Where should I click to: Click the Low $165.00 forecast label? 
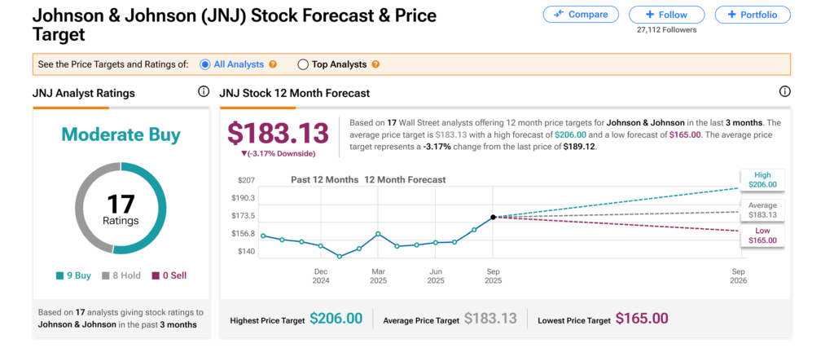click(762, 236)
